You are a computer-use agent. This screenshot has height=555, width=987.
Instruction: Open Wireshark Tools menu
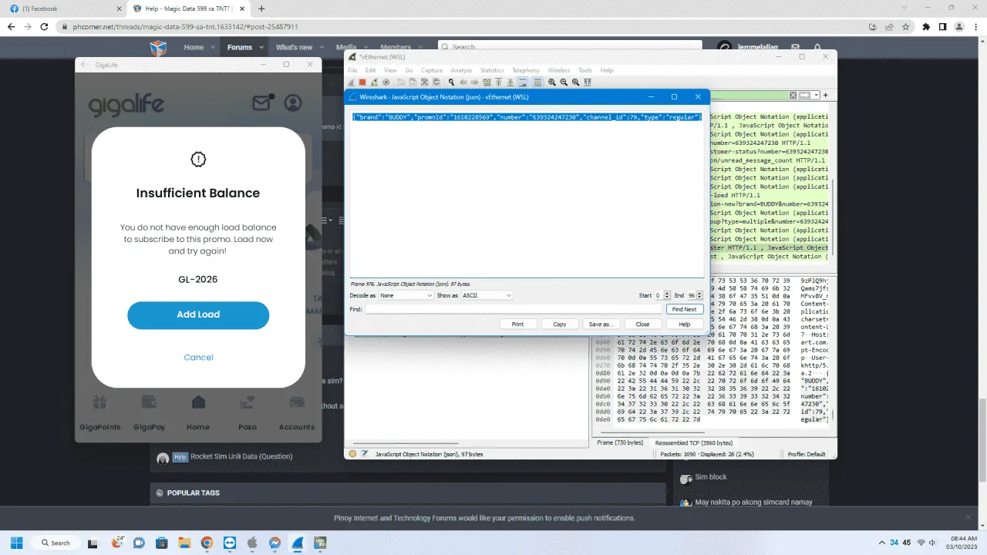pos(585,70)
